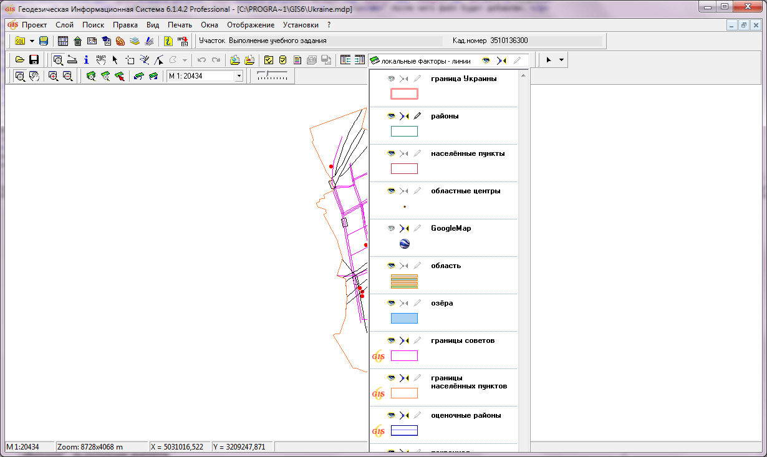The width and height of the screenshot is (767, 457).
Task: Click the black play triangle button
Action: coord(549,60)
